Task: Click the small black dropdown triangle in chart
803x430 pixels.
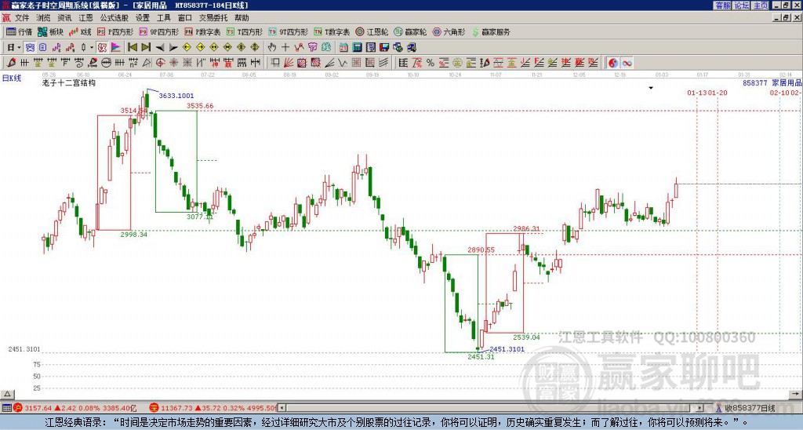Action: 651,88
